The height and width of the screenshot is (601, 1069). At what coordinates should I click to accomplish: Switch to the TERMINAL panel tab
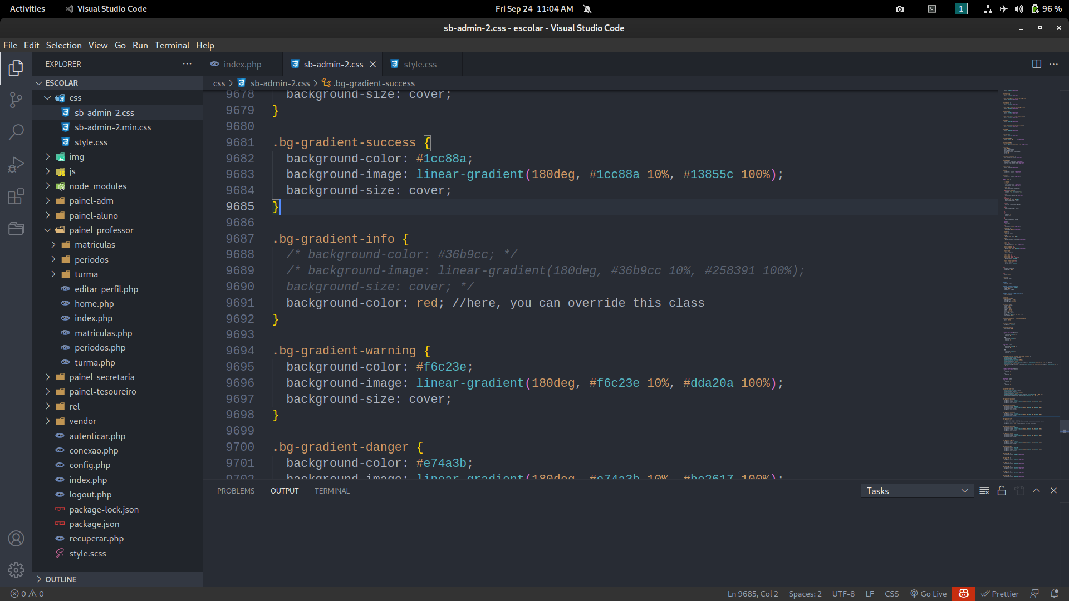(x=332, y=491)
